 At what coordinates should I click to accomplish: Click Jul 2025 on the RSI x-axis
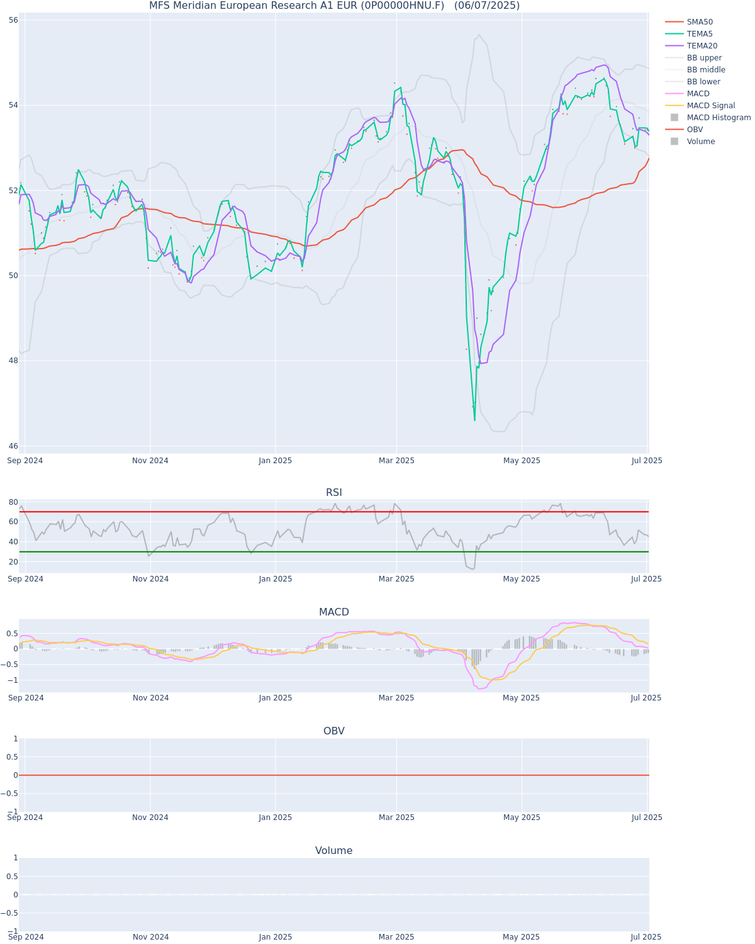(x=647, y=579)
